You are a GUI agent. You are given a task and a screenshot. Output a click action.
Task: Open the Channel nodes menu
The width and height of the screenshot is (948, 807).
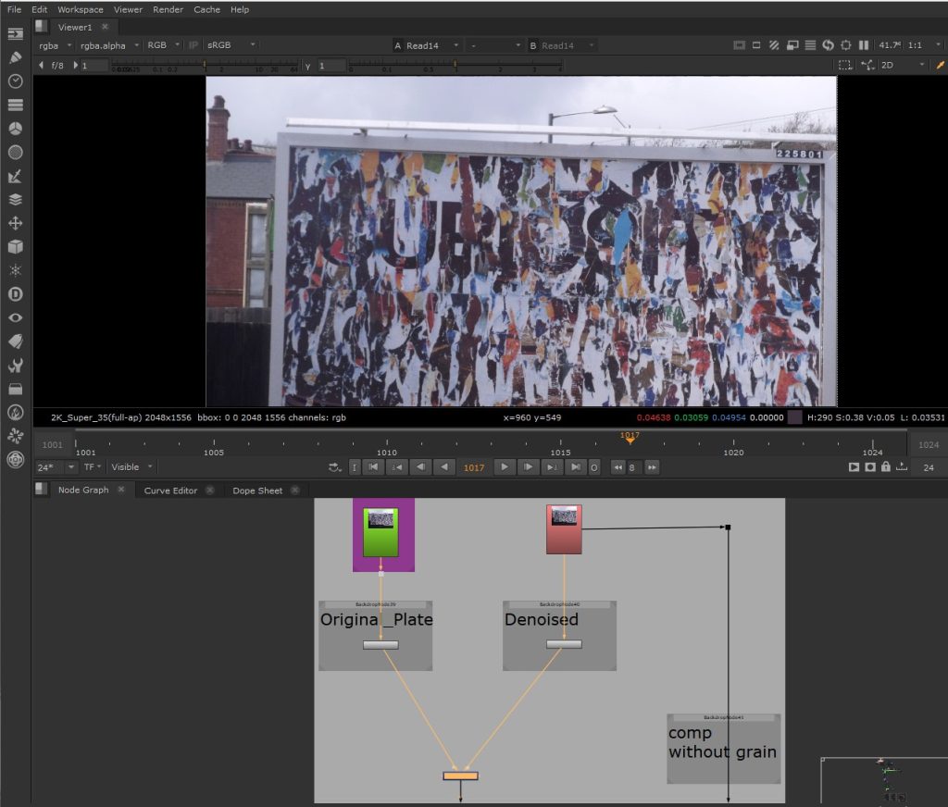[x=15, y=105]
